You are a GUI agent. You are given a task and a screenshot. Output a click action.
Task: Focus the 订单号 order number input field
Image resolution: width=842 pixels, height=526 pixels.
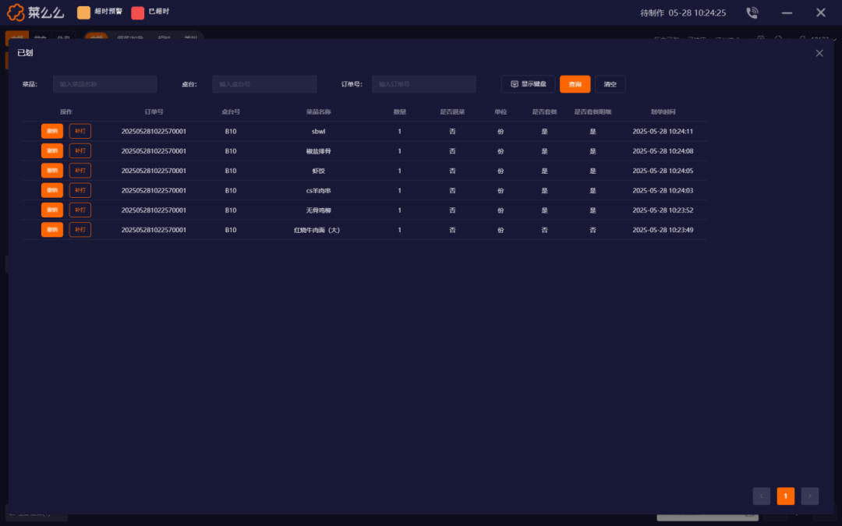tap(423, 84)
